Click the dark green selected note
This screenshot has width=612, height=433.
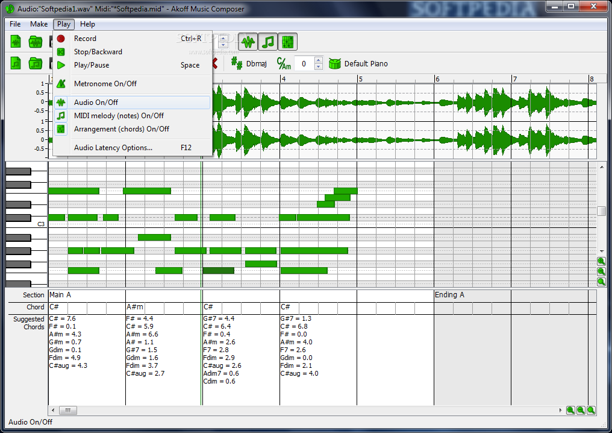pyautogui.click(x=219, y=270)
